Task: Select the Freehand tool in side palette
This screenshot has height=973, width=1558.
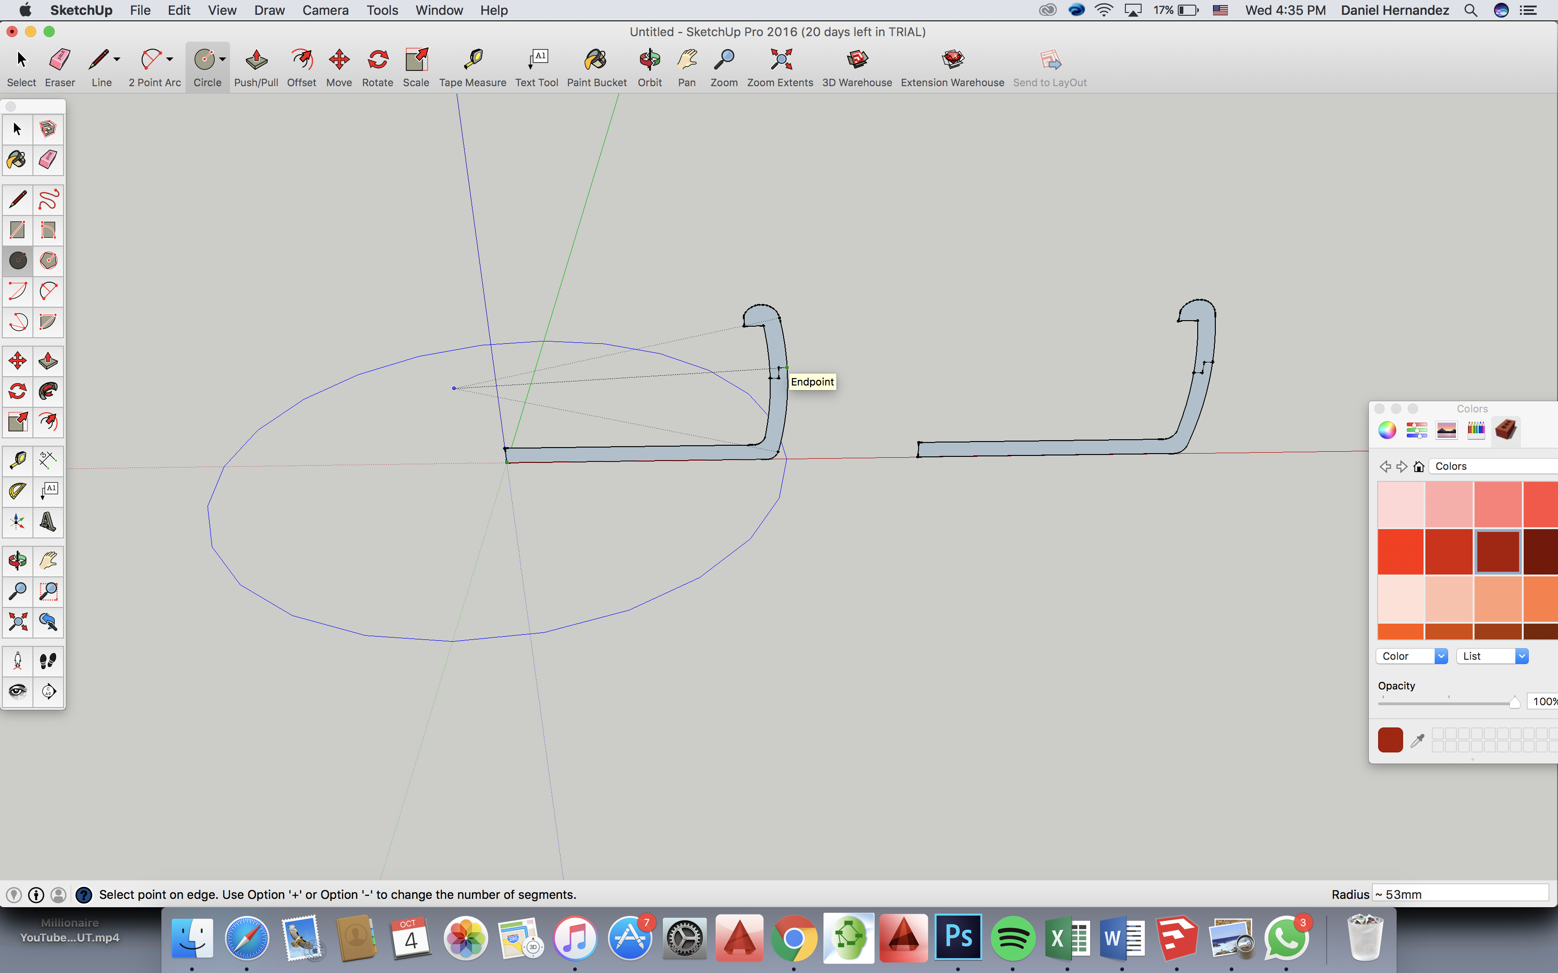Action: point(48,200)
